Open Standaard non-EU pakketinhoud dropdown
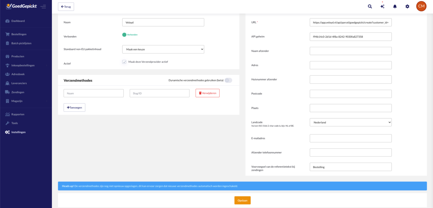Image resolution: width=433 pixels, height=208 pixels. 163,49
